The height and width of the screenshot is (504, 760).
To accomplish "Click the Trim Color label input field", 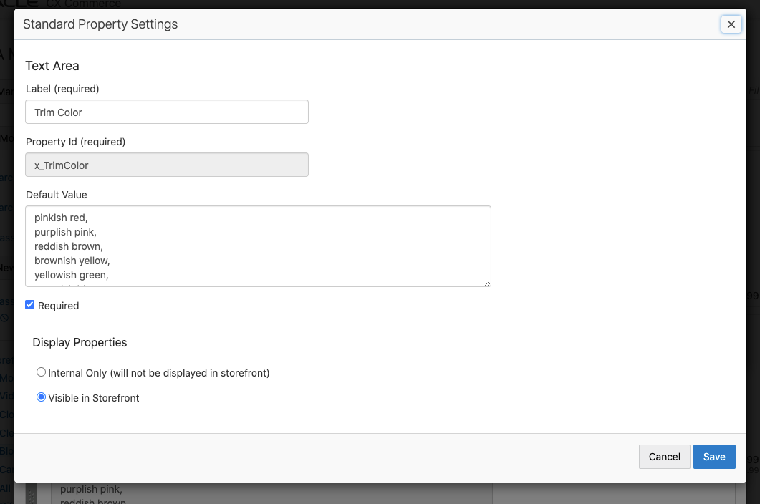I will click(166, 112).
